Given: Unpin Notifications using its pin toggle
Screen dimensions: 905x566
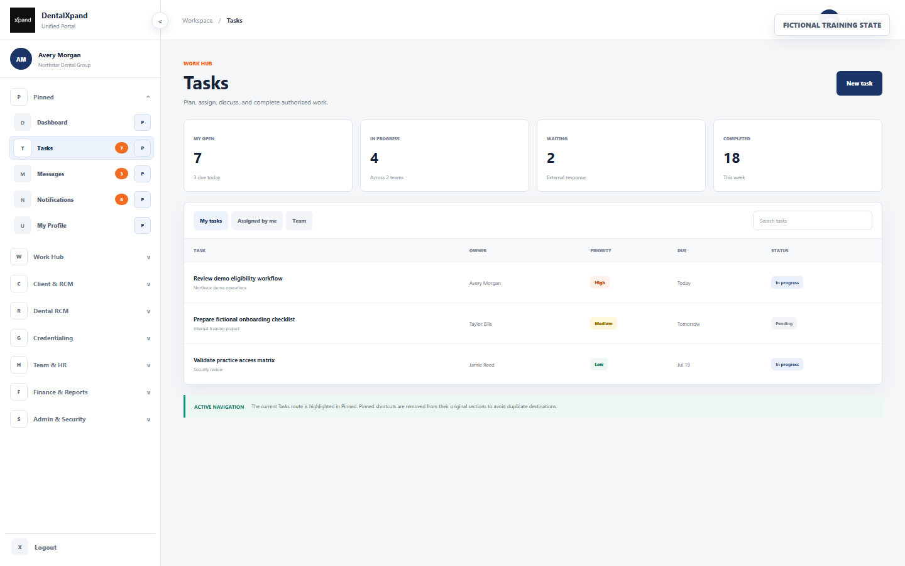Looking at the screenshot, I should (143, 200).
